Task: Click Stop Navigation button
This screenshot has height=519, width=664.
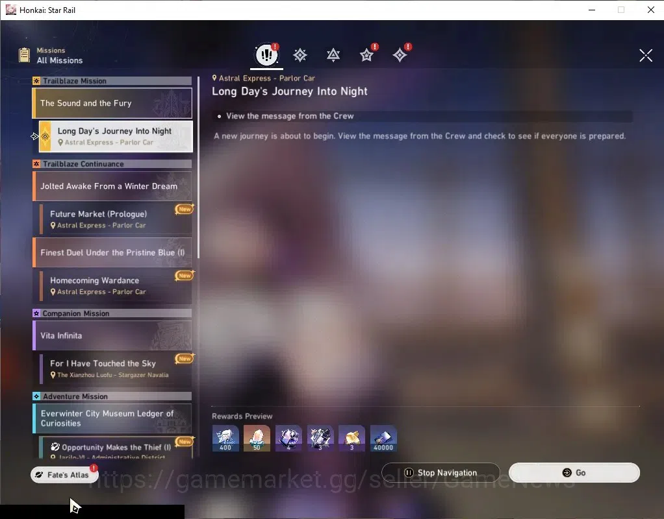Action: click(x=441, y=472)
